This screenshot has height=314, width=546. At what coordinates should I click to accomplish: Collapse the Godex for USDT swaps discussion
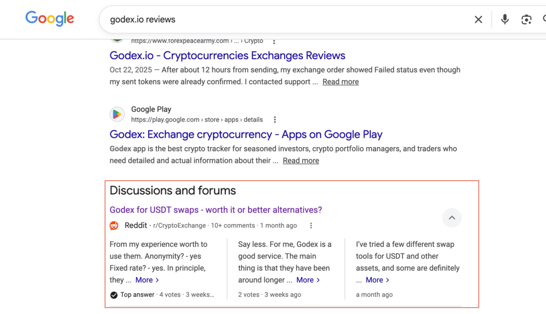coord(452,218)
